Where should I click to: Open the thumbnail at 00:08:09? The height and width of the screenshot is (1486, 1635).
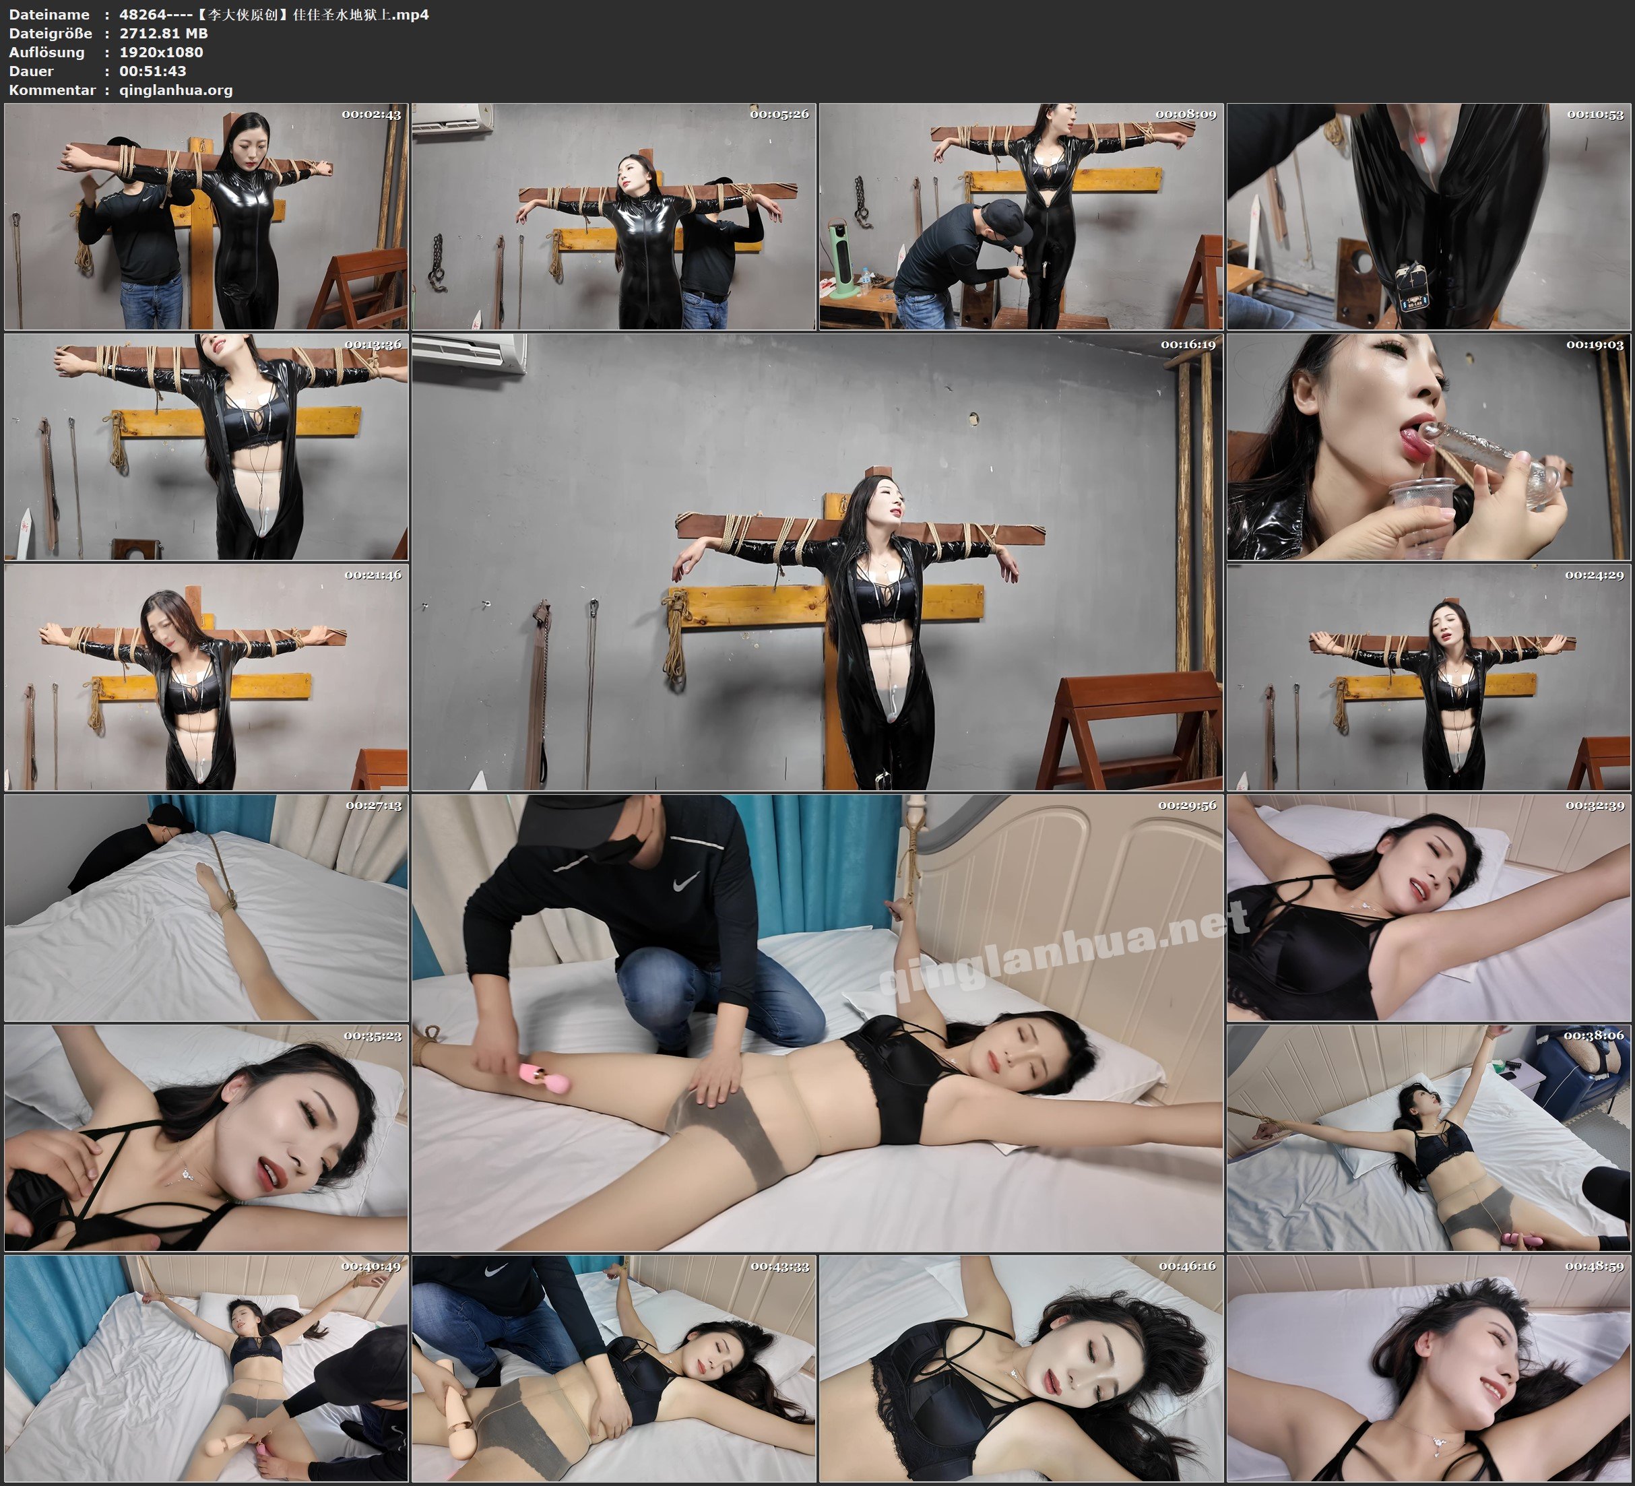coord(1021,217)
